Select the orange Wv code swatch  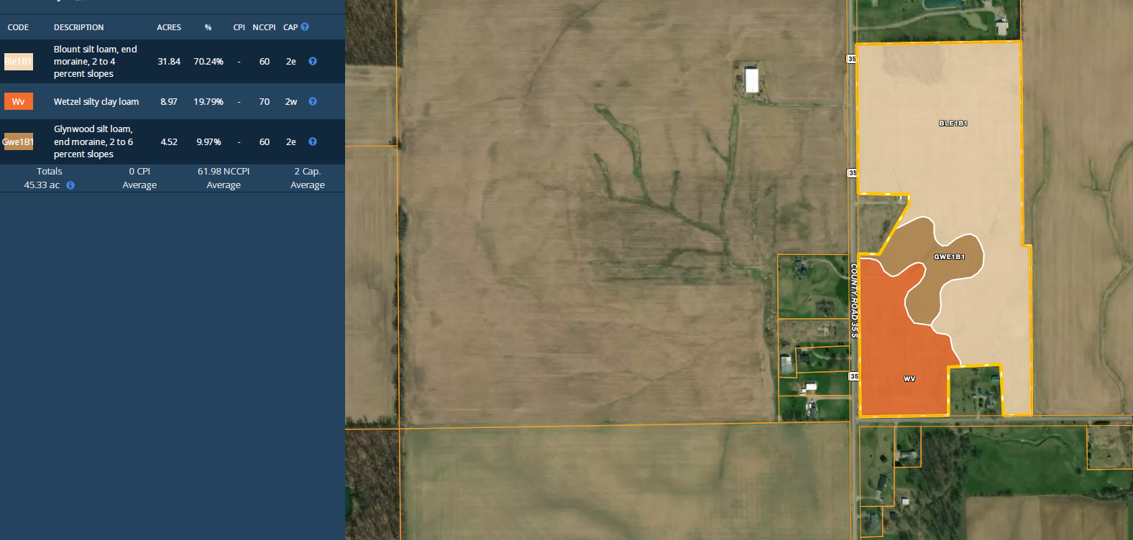point(18,102)
